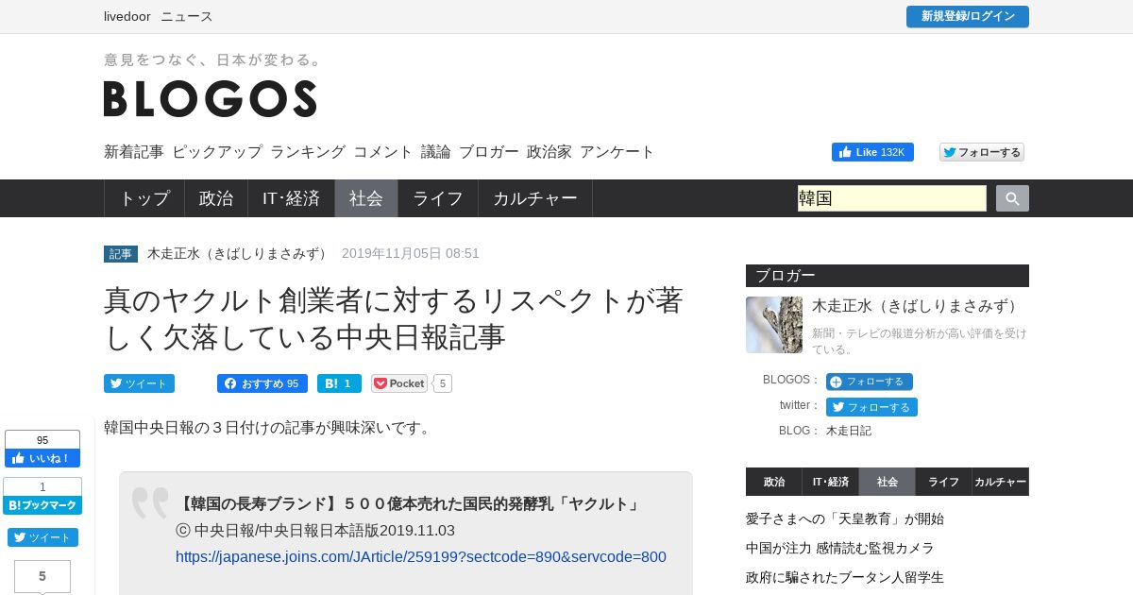The image size is (1133, 595).
Task: Go to ピックアップ menu link
Action: tap(217, 152)
